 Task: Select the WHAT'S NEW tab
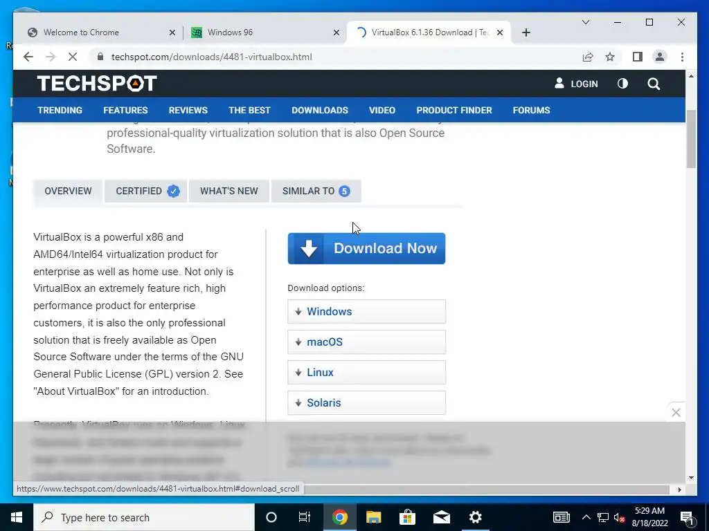(x=228, y=191)
